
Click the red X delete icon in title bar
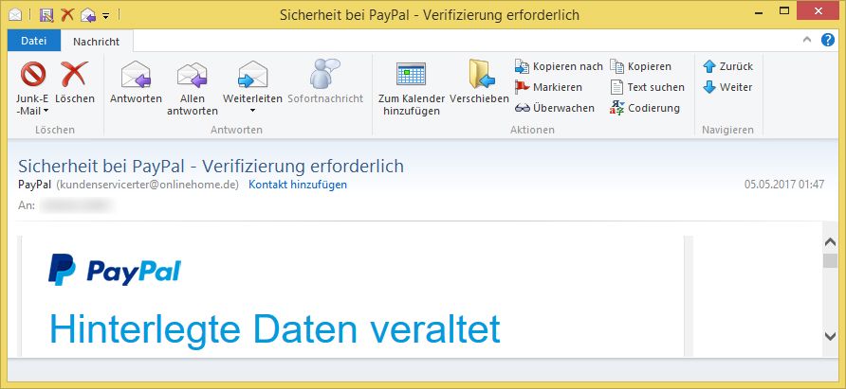click(x=67, y=14)
